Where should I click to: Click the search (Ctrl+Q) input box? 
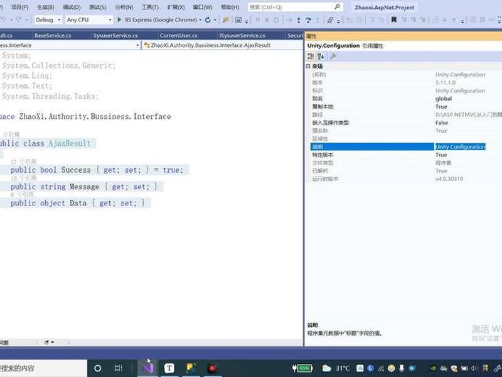[x=294, y=7]
